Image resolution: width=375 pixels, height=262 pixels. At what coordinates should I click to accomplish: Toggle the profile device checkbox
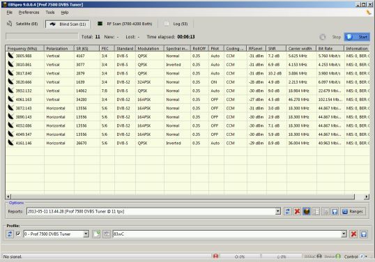pyautogui.click(x=18, y=233)
